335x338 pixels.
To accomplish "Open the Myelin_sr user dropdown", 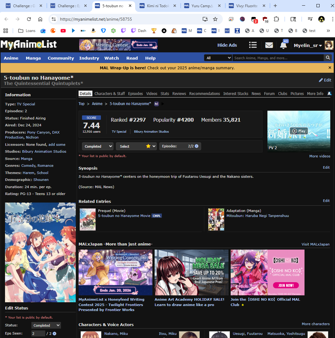I will [x=308, y=45].
